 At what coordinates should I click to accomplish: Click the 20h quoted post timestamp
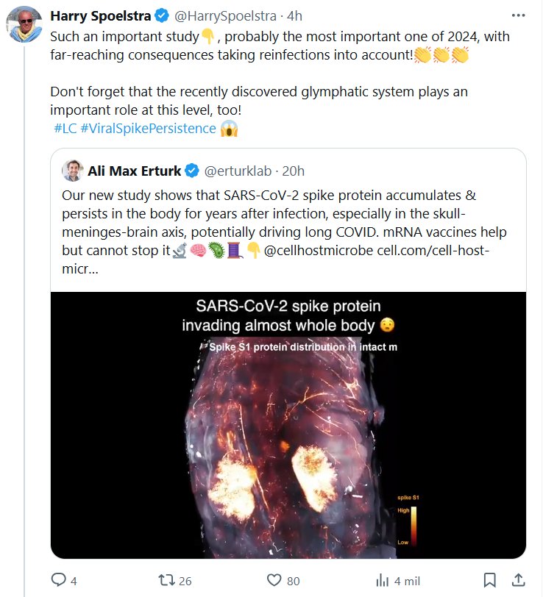(294, 171)
